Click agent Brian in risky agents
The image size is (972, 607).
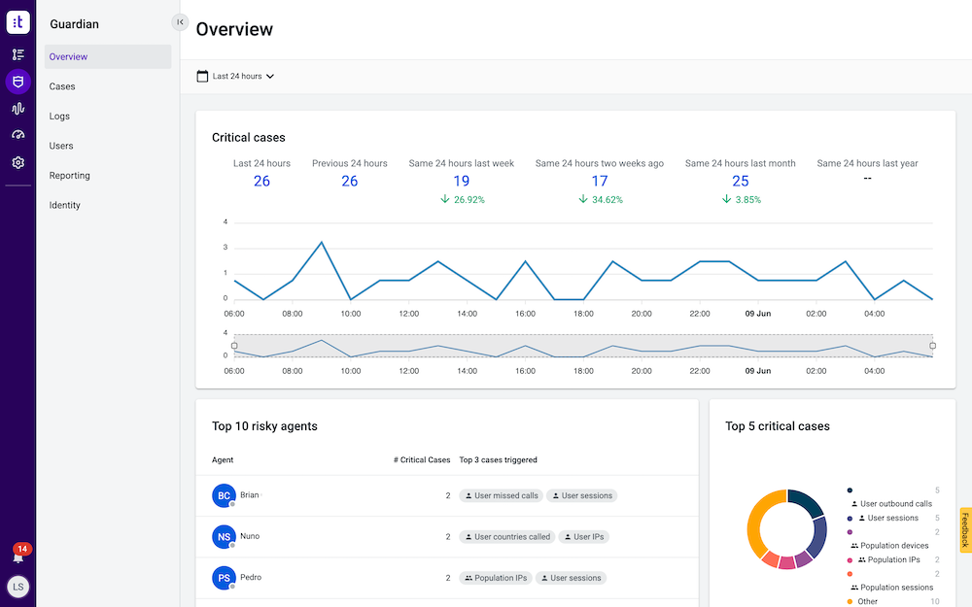point(249,495)
